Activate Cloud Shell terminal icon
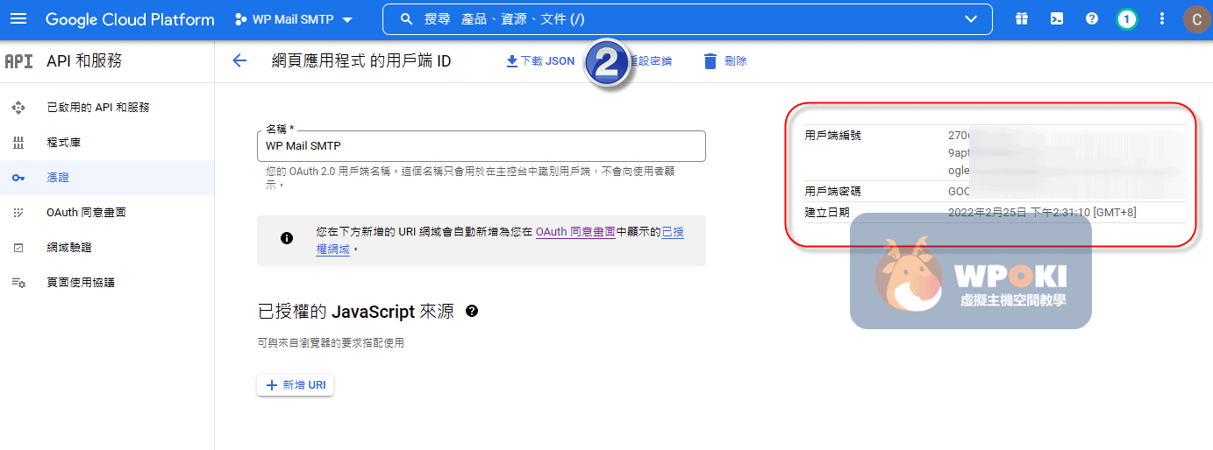Viewport: 1213px width, 450px height. point(1057,18)
